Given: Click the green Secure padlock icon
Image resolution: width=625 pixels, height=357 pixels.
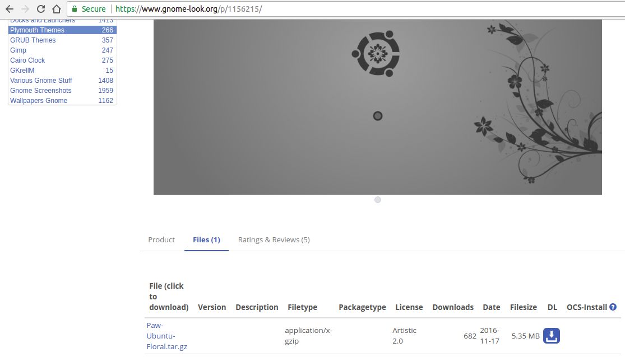Looking at the screenshot, I should pyautogui.click(x=75, y=9).
